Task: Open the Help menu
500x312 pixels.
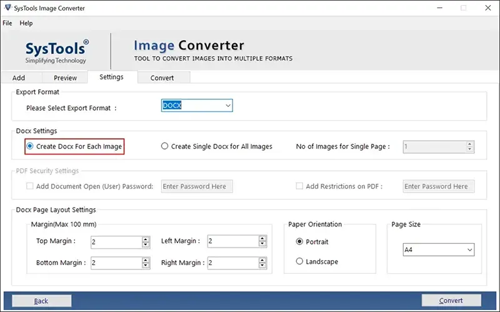Action: (26, 23)
